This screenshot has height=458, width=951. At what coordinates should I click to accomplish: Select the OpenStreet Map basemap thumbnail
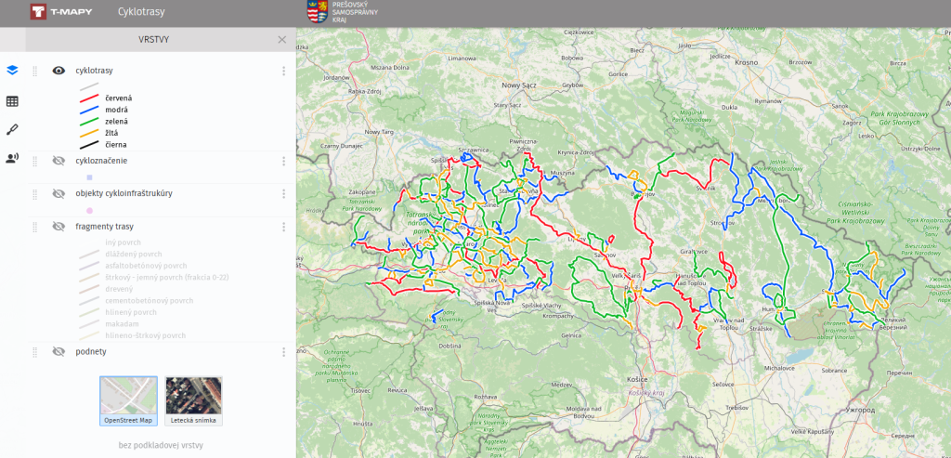128,399
